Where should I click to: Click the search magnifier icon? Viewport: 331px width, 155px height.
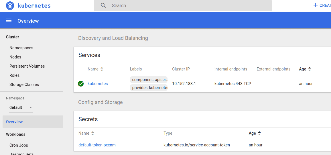(103, 5)
